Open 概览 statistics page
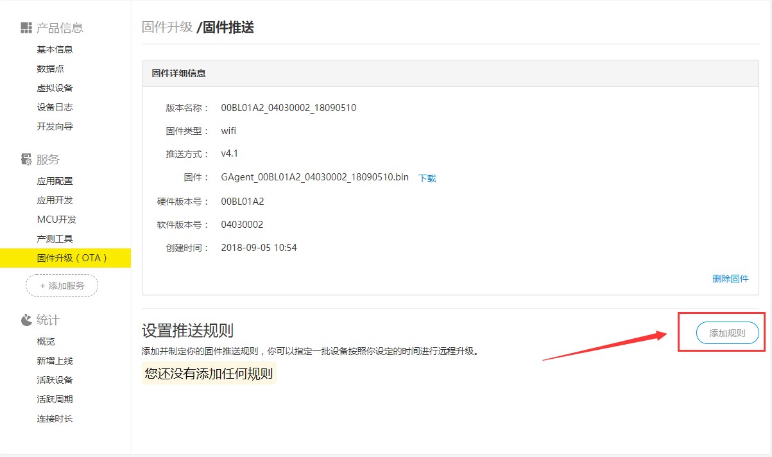Viewport: 772px width, 457px height. pos(46,341)
